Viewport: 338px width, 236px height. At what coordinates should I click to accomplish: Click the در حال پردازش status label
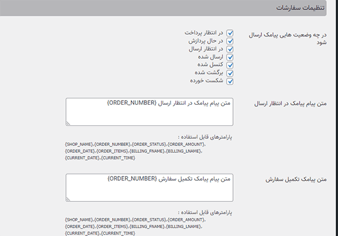(x=206, y=41)
